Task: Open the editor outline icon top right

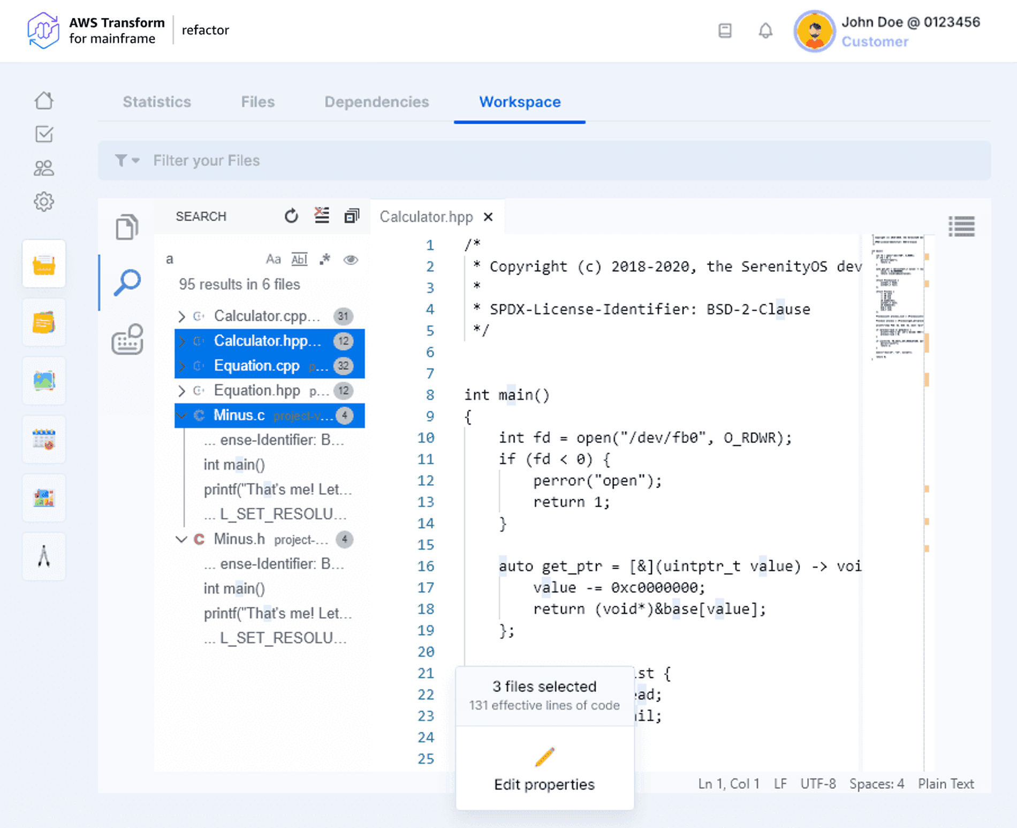Action: pyautogui.click(x=962, y=227)
